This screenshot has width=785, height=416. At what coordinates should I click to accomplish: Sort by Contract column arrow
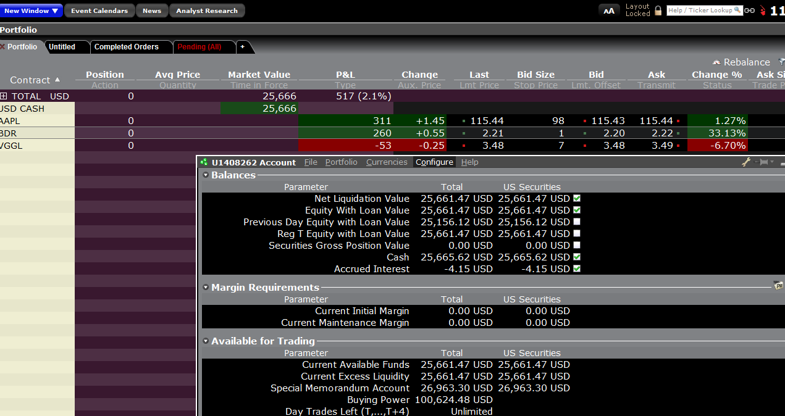(x=58, y=80)
